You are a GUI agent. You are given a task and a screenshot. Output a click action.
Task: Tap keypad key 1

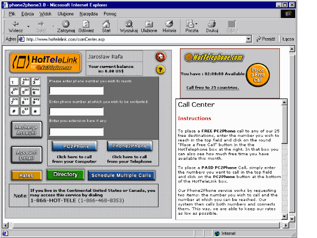click(x=14, y=81)
